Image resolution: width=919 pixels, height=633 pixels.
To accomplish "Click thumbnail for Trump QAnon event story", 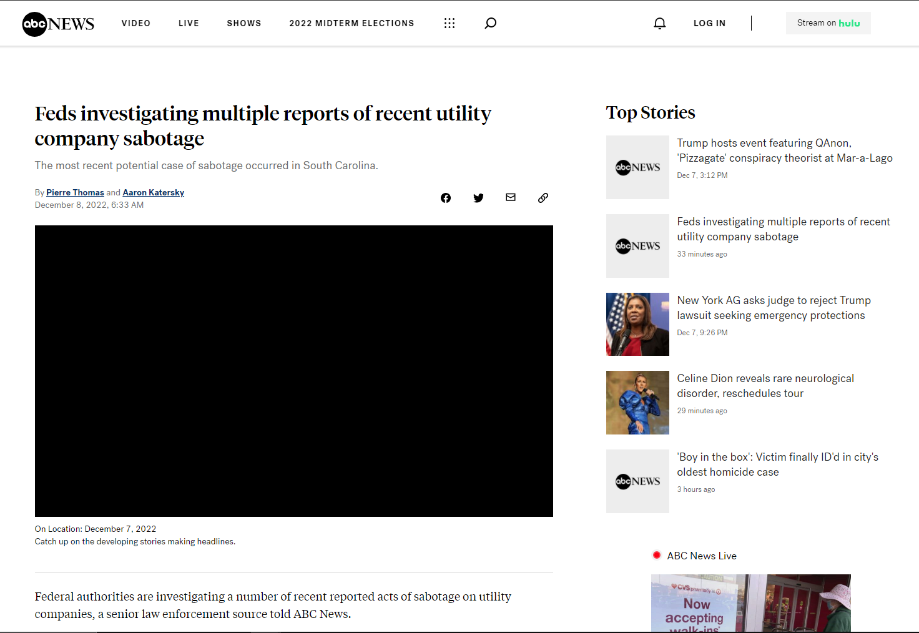I will coord(637,167).
